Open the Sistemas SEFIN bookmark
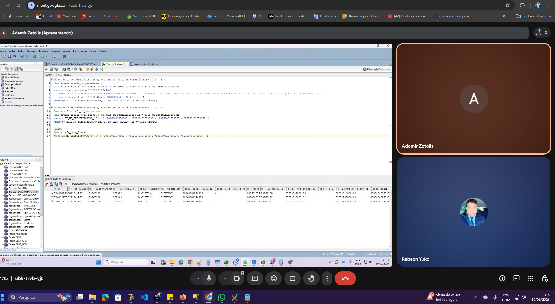 (x=142, y=16)
